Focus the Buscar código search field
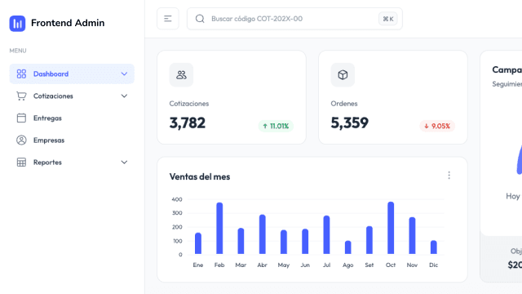The height and width of the screenshot is (294, 522). [x=294, y=19]
